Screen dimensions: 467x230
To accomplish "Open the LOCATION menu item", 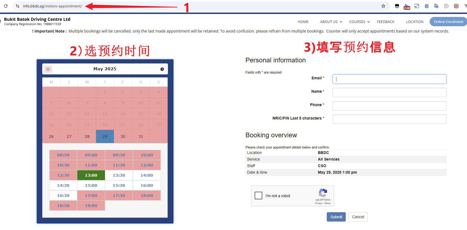I will [415, 22].
